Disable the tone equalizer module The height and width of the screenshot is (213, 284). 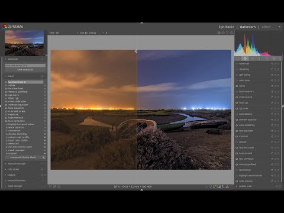237,131
